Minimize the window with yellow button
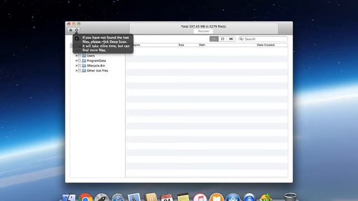Screen dimensions: 358x201 pyautogui.click(x=74, y=24)
